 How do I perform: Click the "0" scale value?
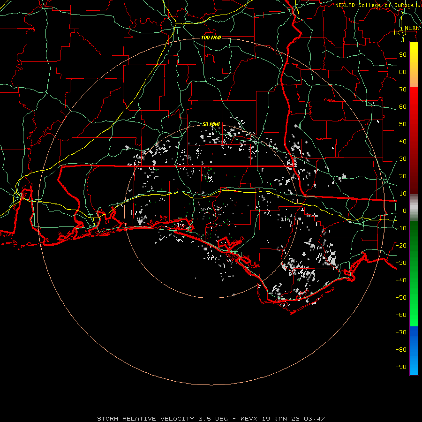(x=405, y=211)
